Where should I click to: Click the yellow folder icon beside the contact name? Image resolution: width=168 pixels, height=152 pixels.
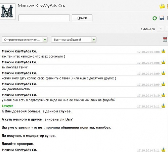click(162, 6)
